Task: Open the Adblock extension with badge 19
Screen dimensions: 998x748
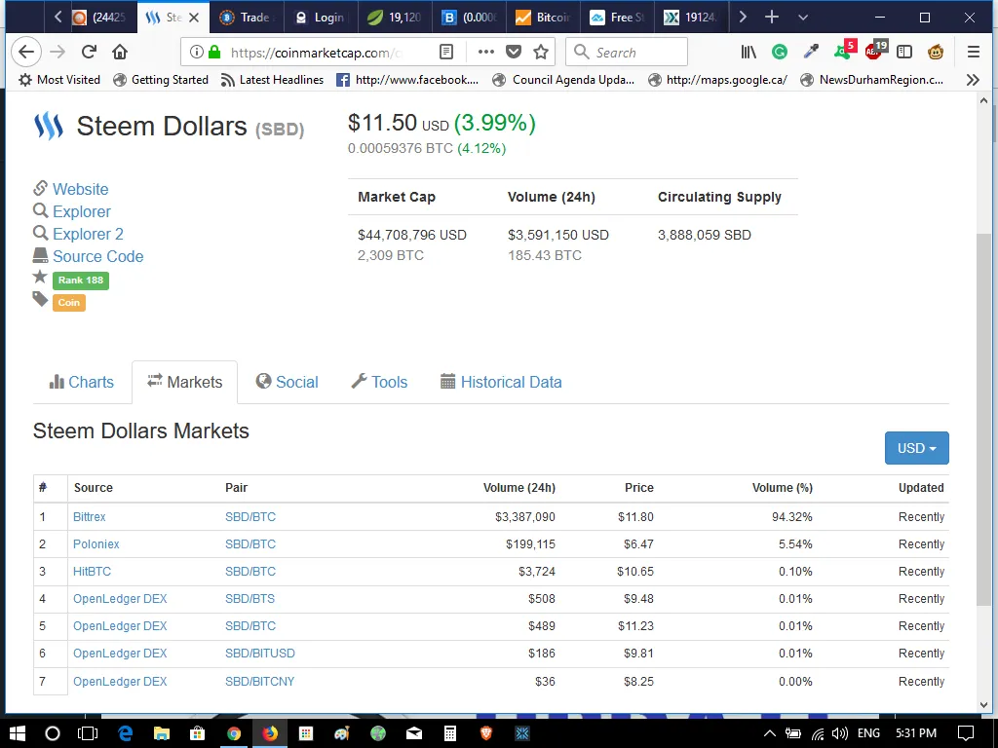Action: (x=876, y=51)
